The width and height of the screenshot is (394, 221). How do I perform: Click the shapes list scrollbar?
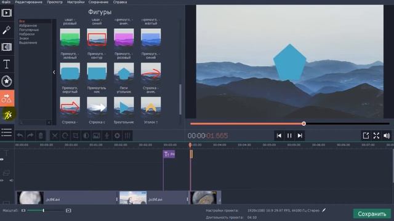(x=180, y=99)
